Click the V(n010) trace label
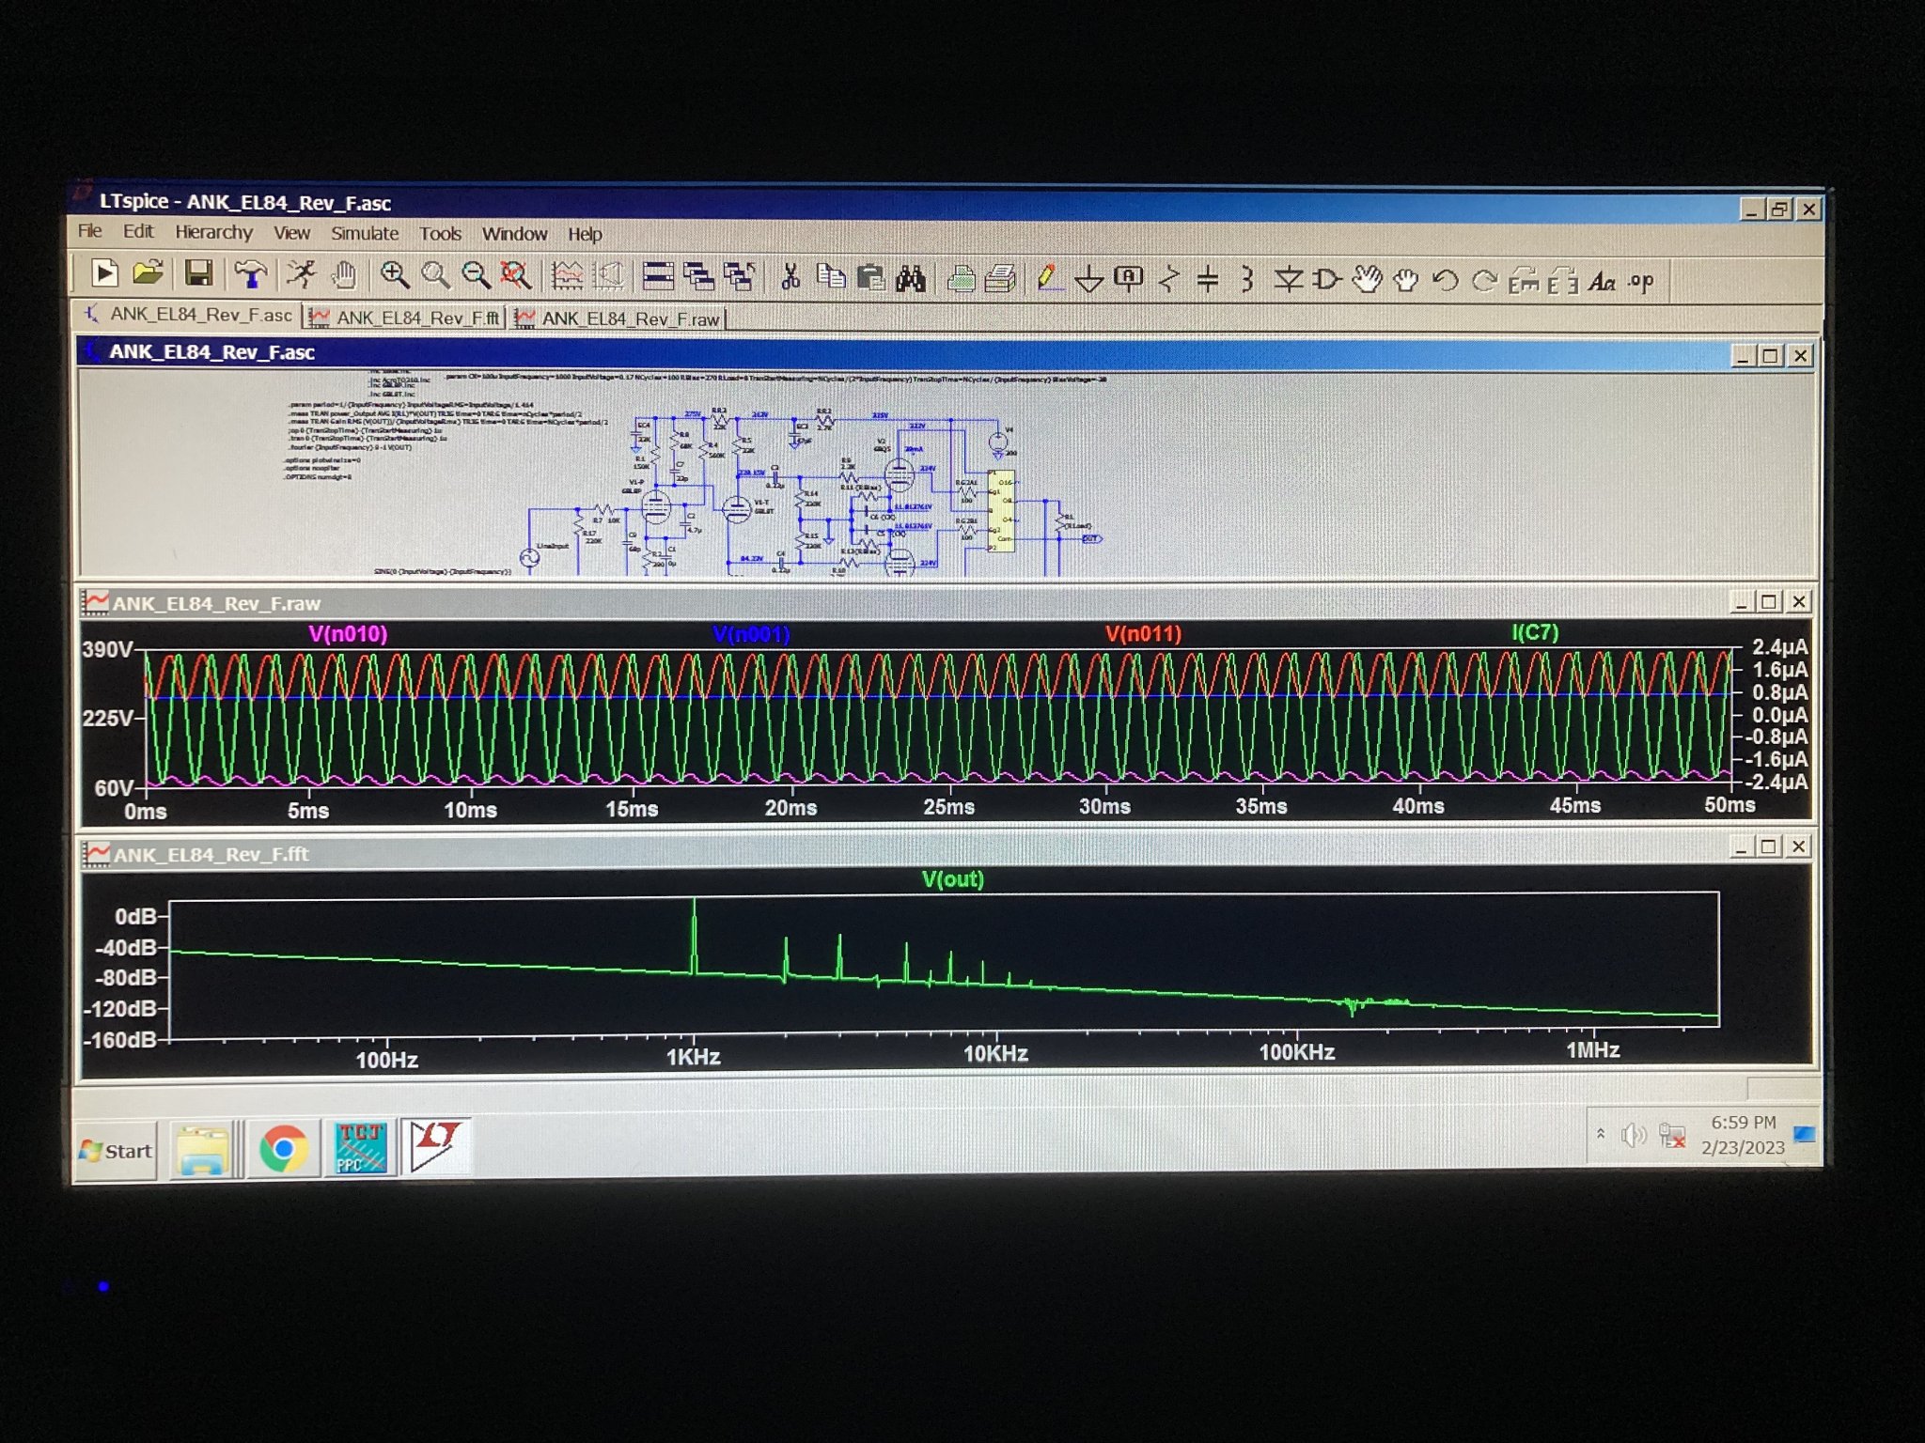This screenshot has height=1443, width=1925. pyautogui.click(x=348, y=634)
